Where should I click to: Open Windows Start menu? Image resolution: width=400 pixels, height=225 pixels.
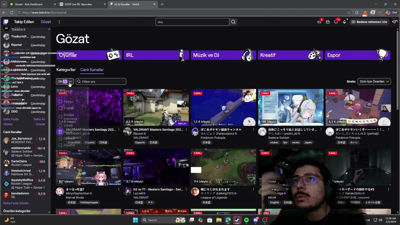(x=135, y=220)
